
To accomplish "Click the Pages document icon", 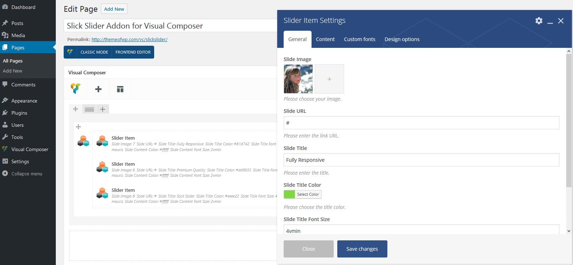I will [x=5, y=47].
